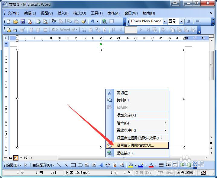Viewport: 217px width, 178px height.
Task: Create a new blank document
Action: click(9, 21)
